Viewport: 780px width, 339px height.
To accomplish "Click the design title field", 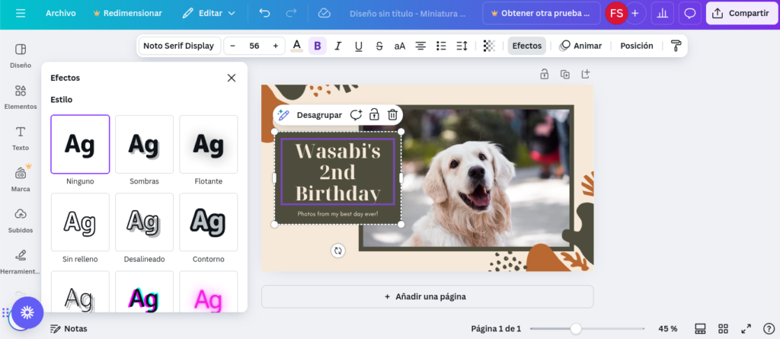I will click(408, 14).
